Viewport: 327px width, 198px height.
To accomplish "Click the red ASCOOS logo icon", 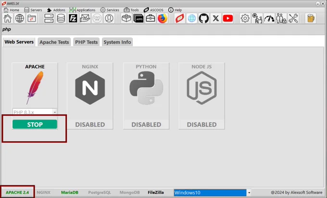I will pos(180,18).
